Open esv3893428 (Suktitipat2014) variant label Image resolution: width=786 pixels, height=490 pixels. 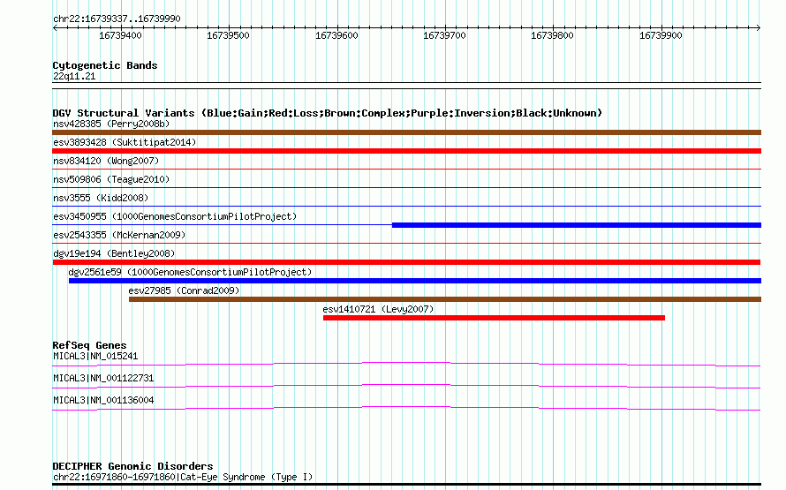[125, 142]
